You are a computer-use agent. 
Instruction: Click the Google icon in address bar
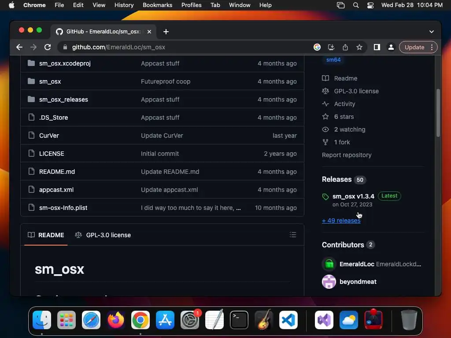(x=317, y=47)
